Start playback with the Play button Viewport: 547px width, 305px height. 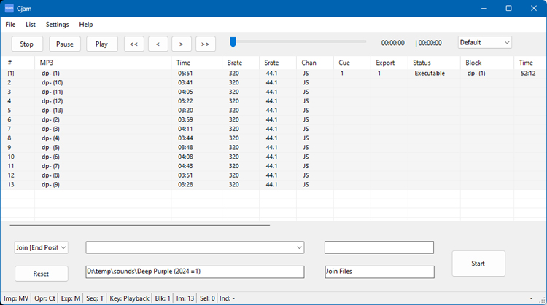101,44
